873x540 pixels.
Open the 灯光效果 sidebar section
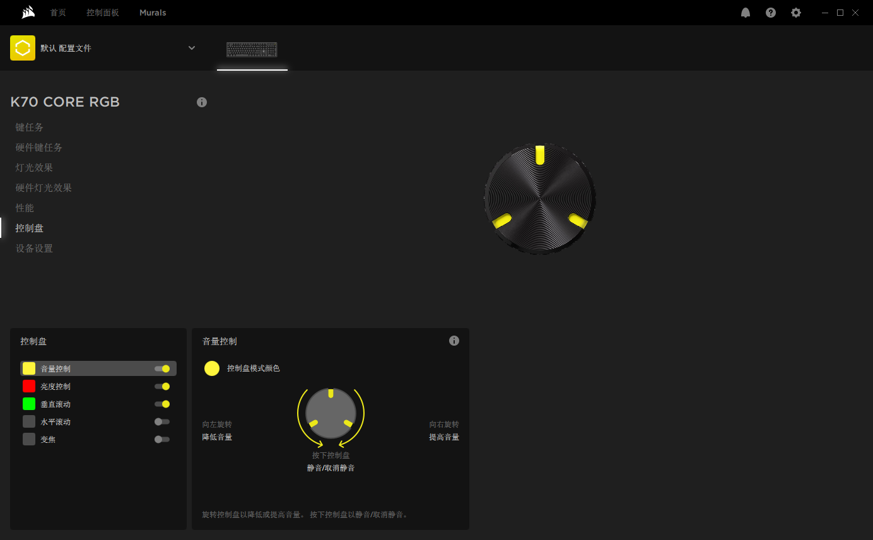(34, 168)
